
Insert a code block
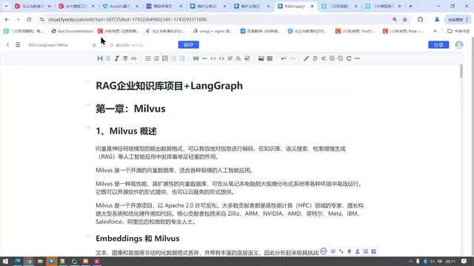(213, 58)
